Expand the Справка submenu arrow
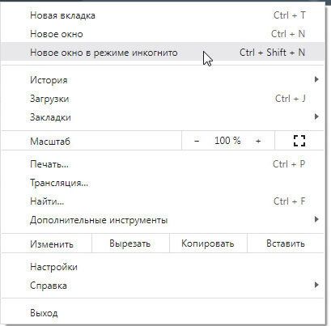 [x=316, y=285]
